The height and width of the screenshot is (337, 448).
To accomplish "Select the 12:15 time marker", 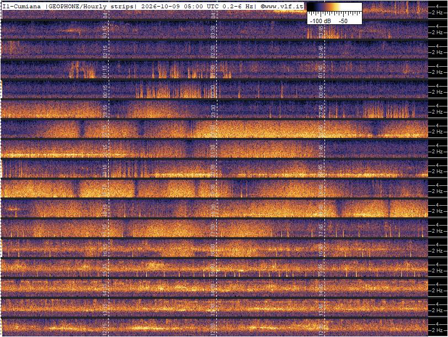I will [105, 330].
